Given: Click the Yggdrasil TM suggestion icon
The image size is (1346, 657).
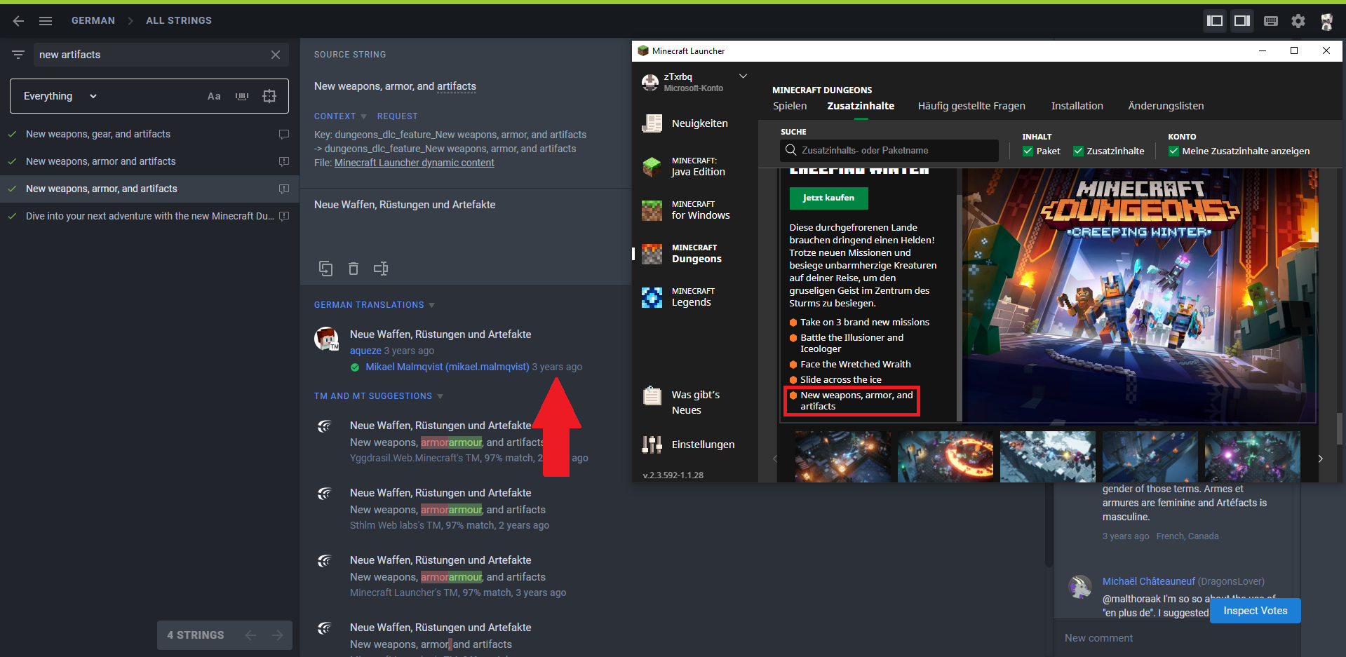Looking at the screenshot, I should point(324,426).
